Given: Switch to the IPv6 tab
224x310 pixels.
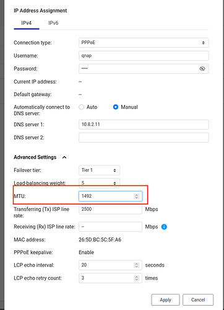Looking at the screenshot, I should coord(53,23).
